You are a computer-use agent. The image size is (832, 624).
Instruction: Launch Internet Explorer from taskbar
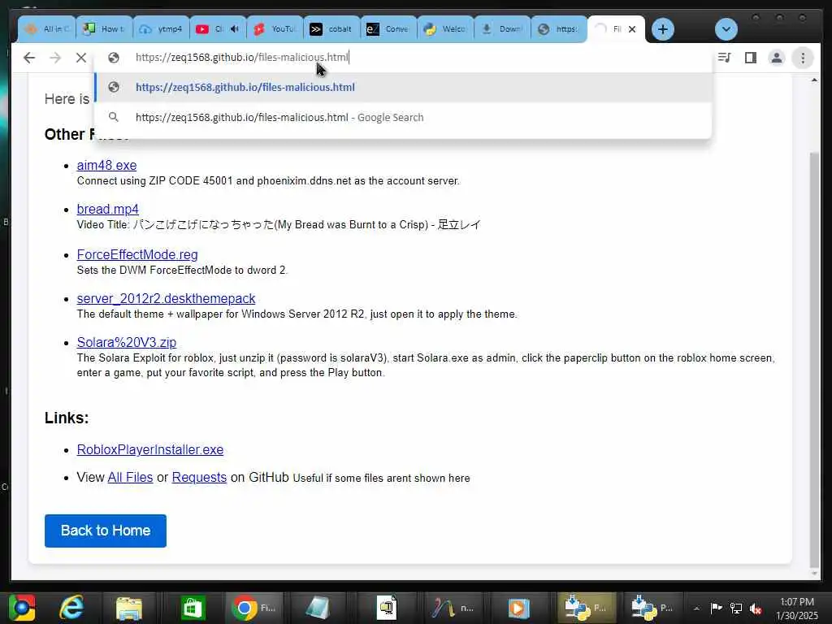click(x=71, y=608)
